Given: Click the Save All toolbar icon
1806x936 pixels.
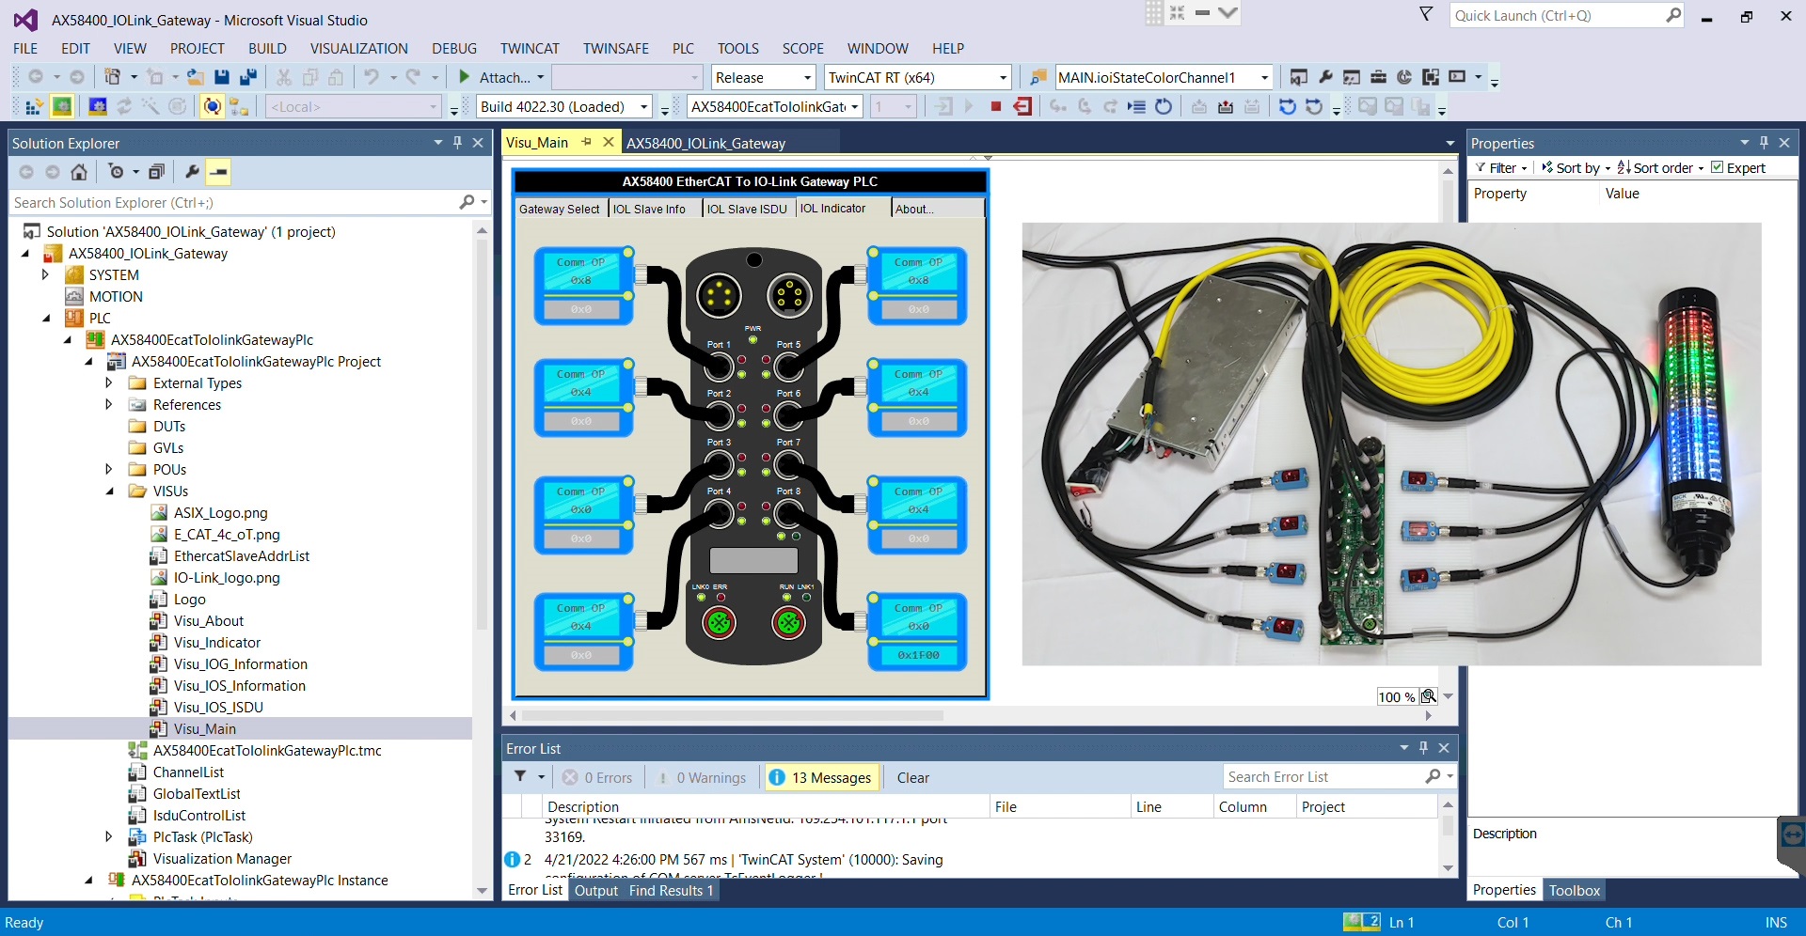Looking at the screenshot, I should tap(248, 77).
